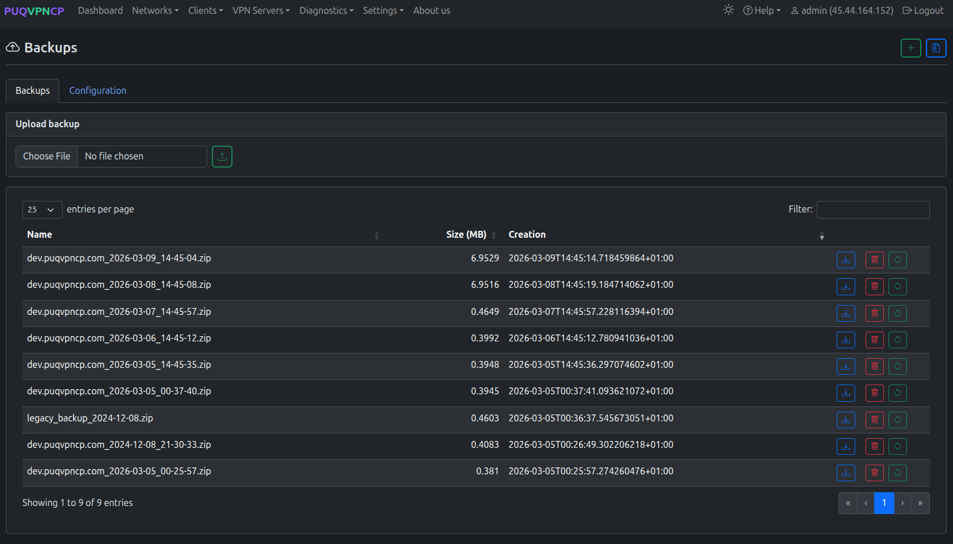Viewport: 953px width, 544px height.
Task: Restore the 2026-03-08_14-45-08 backup
Action: 897,286
